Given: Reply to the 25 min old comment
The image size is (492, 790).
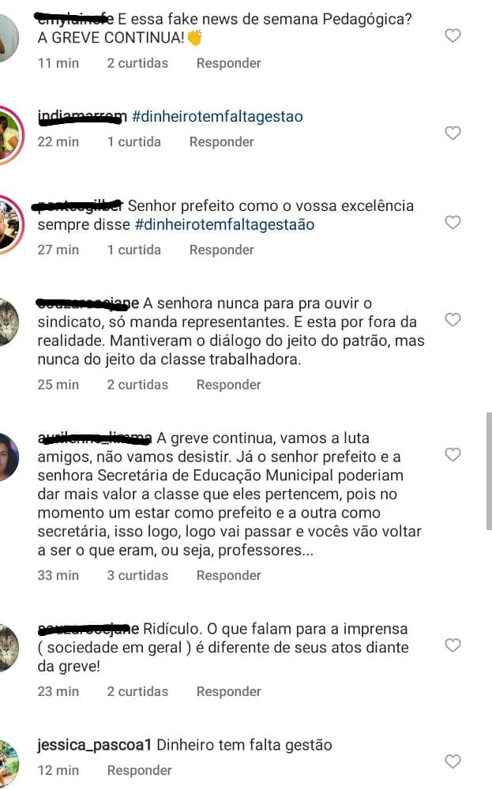Looking at the screenshot, I should click(229, 385).
